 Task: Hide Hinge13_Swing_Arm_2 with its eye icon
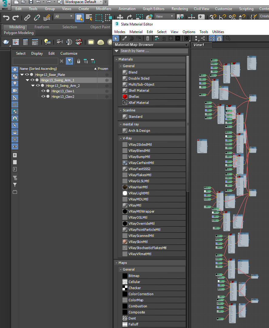(x=38, y=85)
